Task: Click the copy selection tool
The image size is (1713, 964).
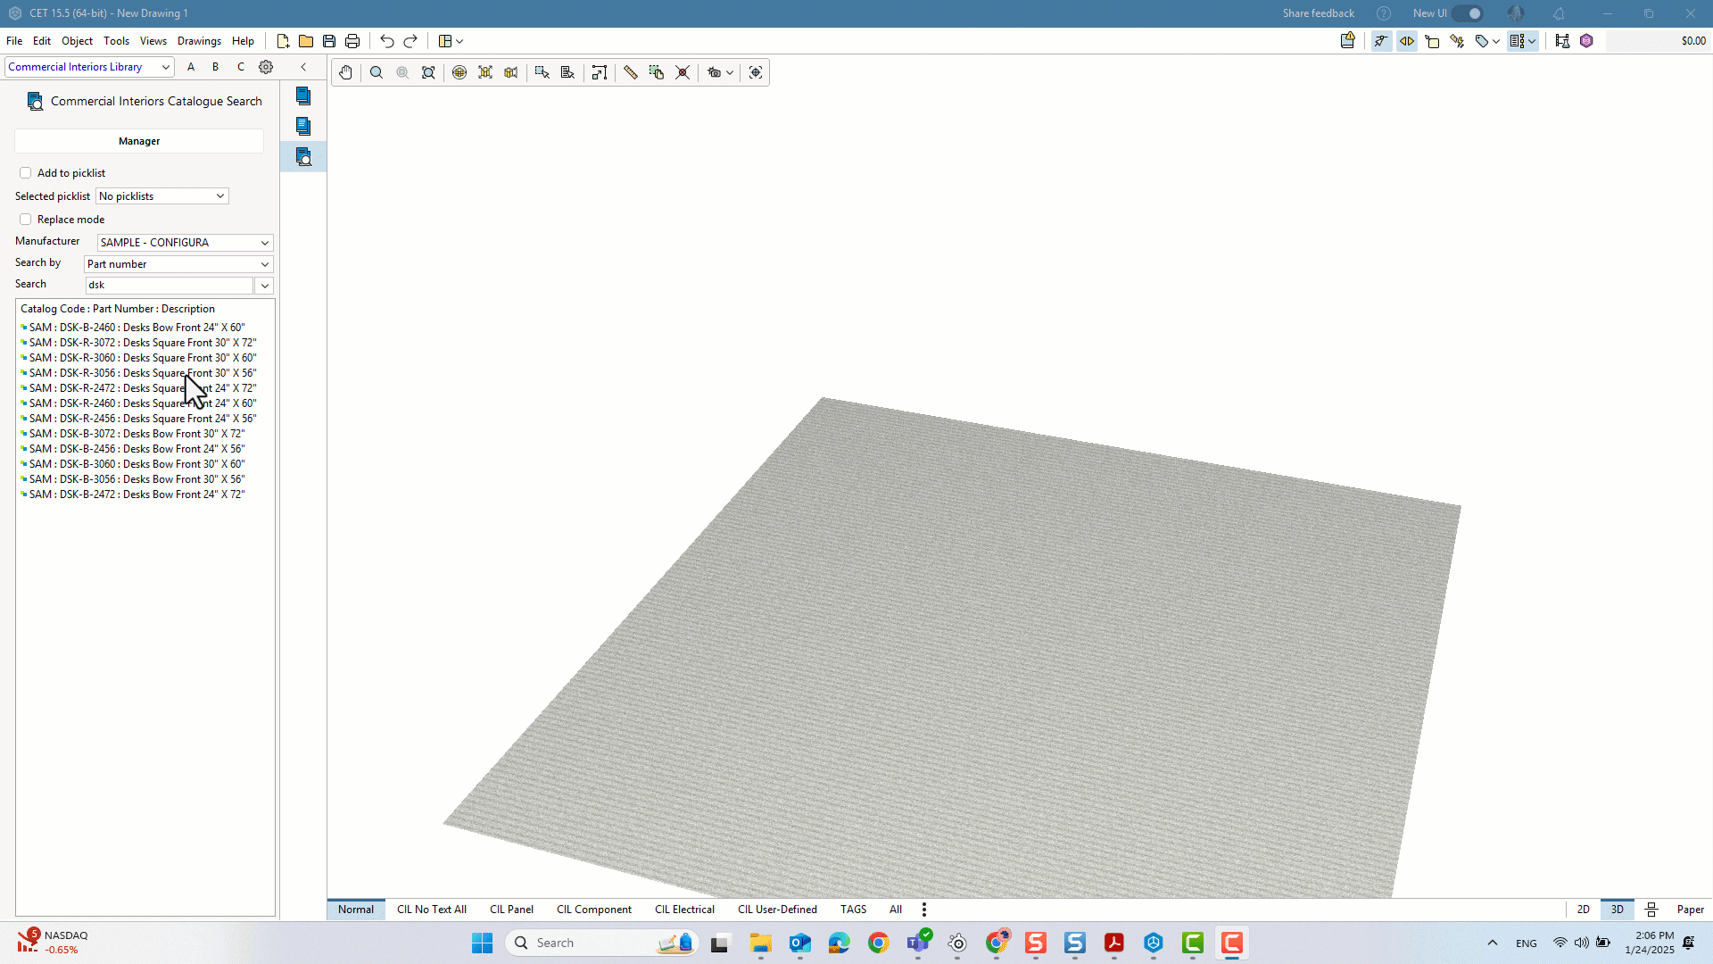Action: [x=657, y=72]
